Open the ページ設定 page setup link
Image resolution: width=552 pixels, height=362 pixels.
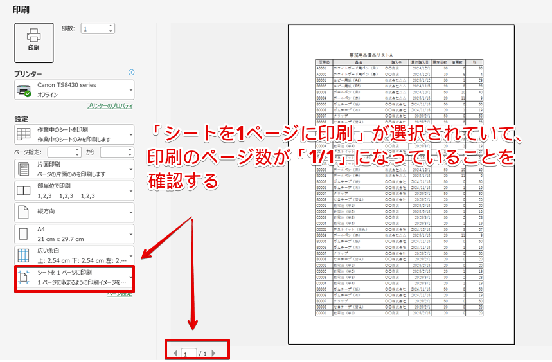(x=120, y=294)
